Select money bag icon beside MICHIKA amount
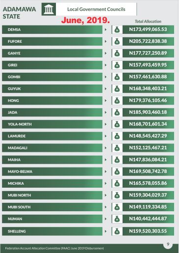179x253 pixels. (x=117, y=183)
